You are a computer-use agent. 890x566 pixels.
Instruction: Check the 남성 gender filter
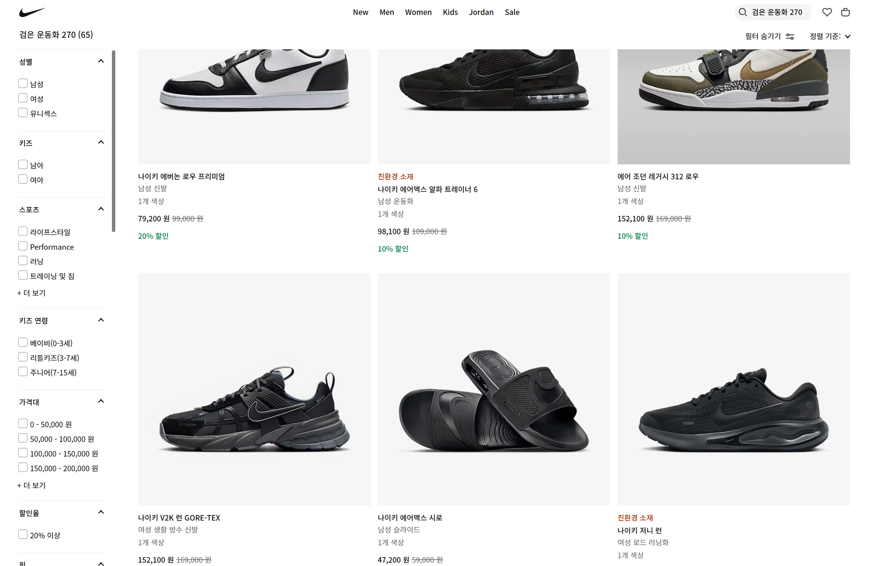(x=23, y=84)
